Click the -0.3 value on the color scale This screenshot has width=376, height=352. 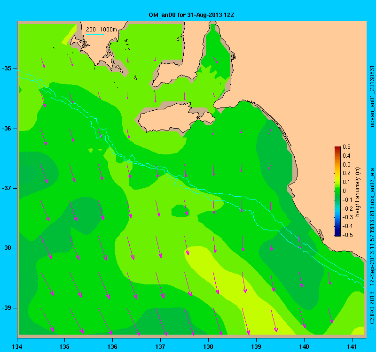pyautogui.click(x=347, y=217)
